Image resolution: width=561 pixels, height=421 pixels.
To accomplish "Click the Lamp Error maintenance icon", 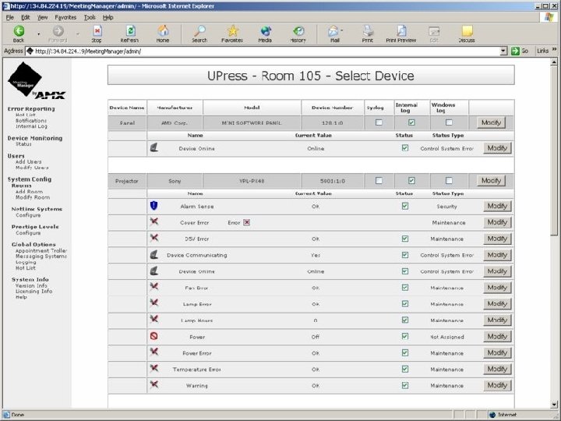I will [153, 302].
